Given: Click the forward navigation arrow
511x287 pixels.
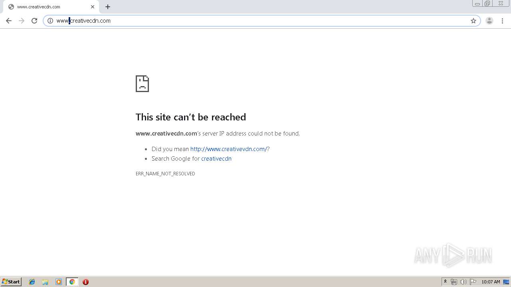Looking at the screenshot, I should tap(22, 21).
